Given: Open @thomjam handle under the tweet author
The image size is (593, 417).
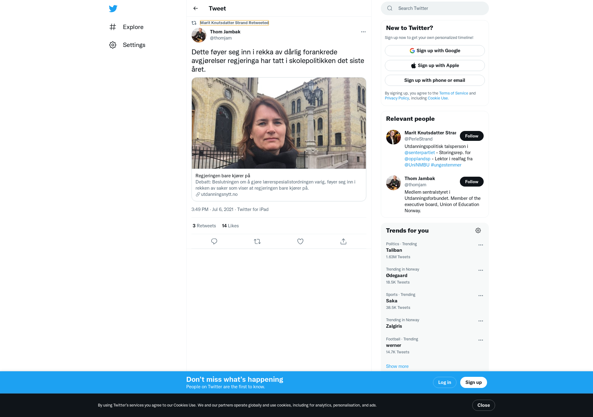Looking at the screenshot, I should click(x=221, y=38).
